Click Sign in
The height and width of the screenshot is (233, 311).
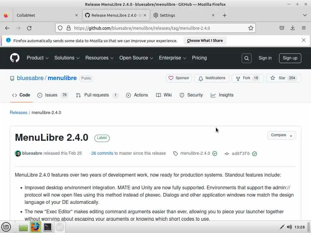[265, 58]
